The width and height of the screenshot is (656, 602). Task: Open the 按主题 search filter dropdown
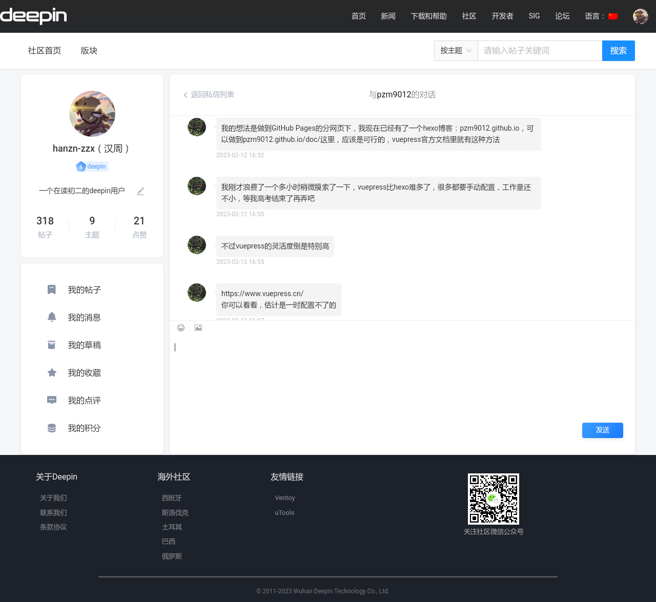455,50
